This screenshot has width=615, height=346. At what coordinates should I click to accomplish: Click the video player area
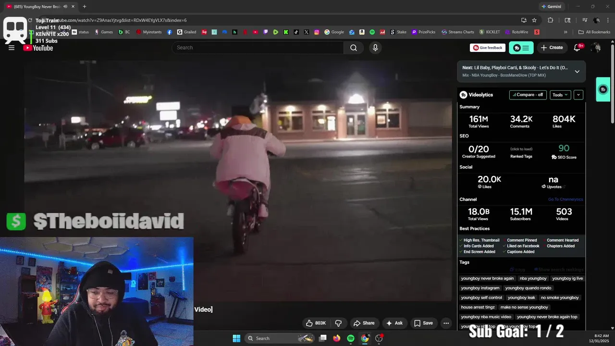238,180
